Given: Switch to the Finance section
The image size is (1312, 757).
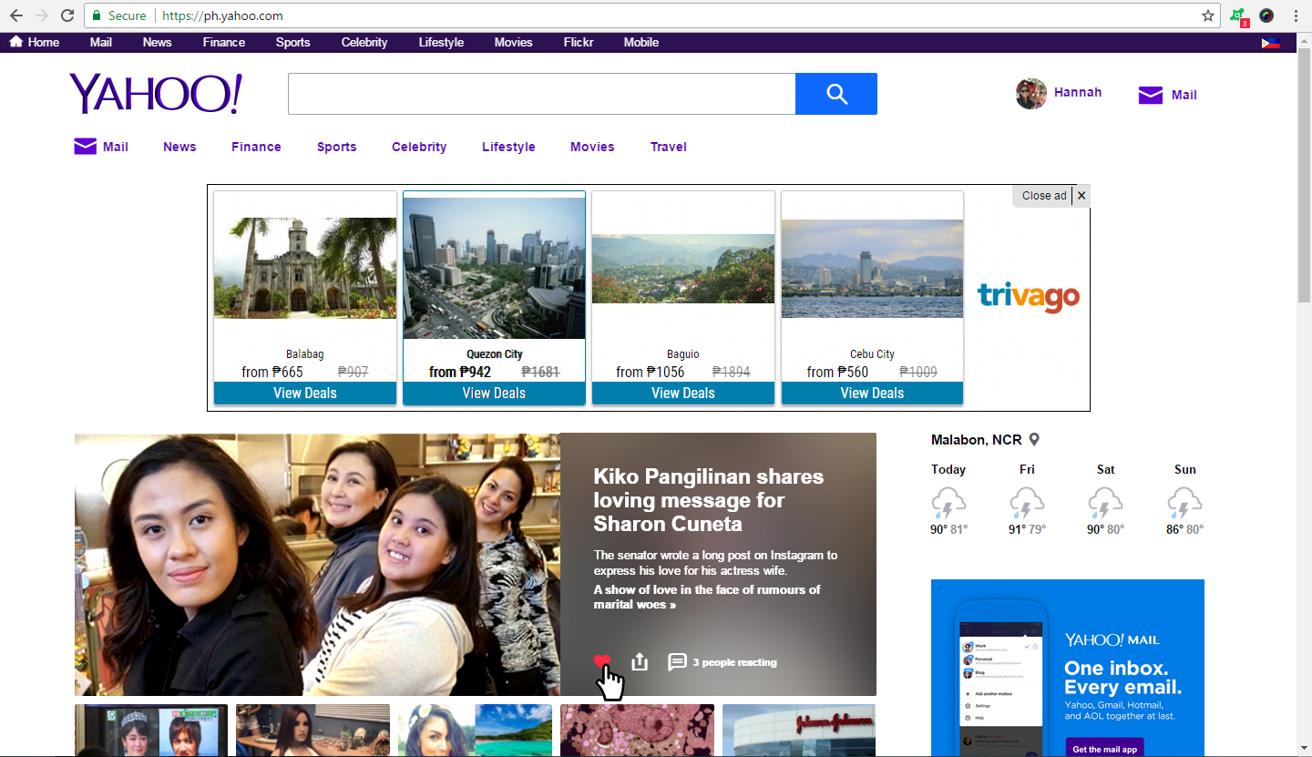Looking at the screenshot, I should point(255,147).
